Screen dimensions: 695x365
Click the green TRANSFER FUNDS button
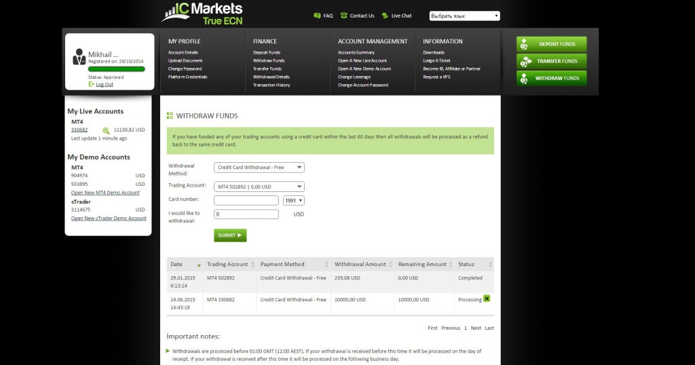coord(551,61)
